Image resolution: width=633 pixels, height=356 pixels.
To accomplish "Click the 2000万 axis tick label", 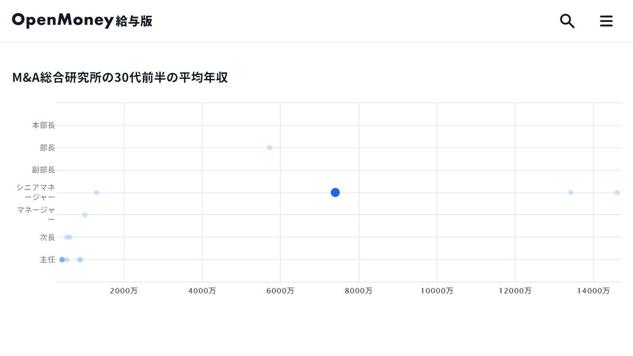I will click(124, 291).
